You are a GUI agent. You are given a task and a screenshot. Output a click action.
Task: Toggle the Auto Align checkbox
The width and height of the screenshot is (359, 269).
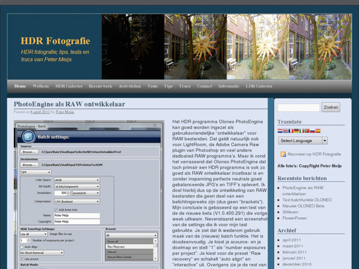[22, 247]
